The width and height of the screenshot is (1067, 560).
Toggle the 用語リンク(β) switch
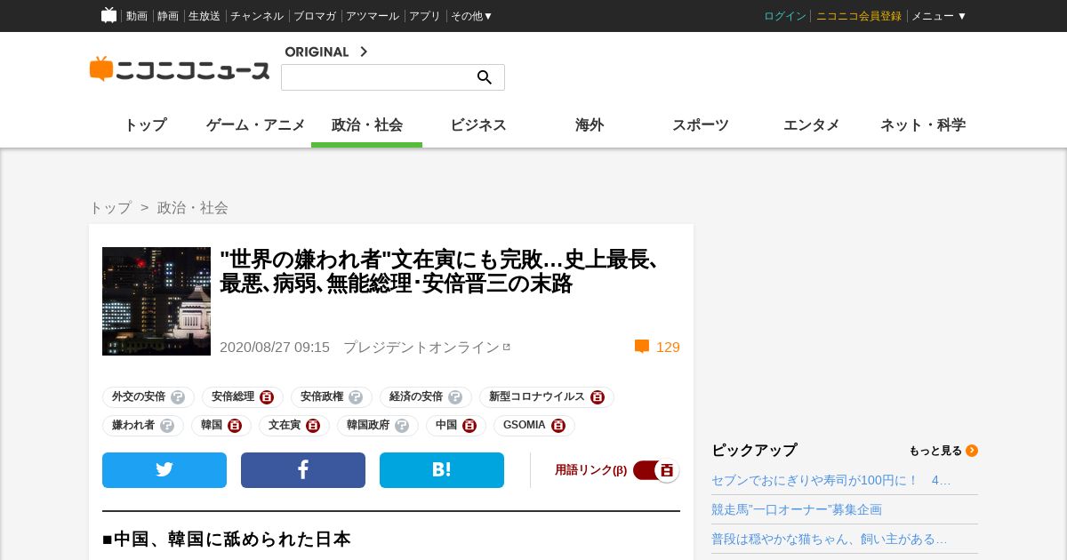[x=656, y=470]
